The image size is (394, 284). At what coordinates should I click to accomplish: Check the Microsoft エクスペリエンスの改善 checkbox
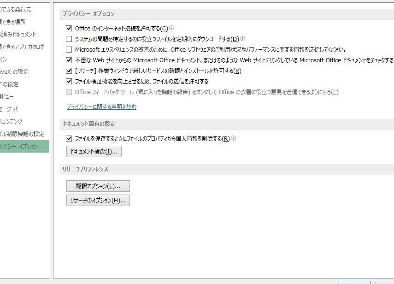click(69, 50)
